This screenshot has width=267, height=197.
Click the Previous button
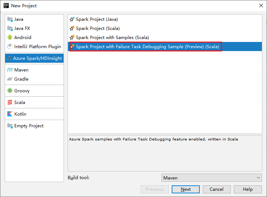[x=155, y=189]
